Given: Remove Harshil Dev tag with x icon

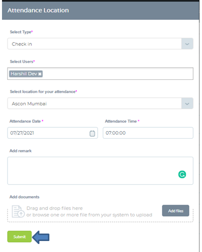Looking at the screenshot, I should 40,74.
